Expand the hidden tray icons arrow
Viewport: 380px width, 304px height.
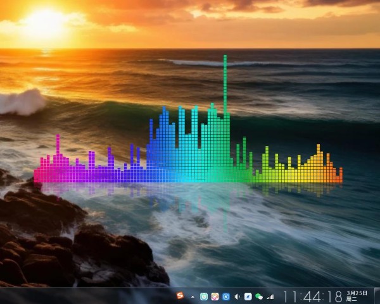click(193, 297)
